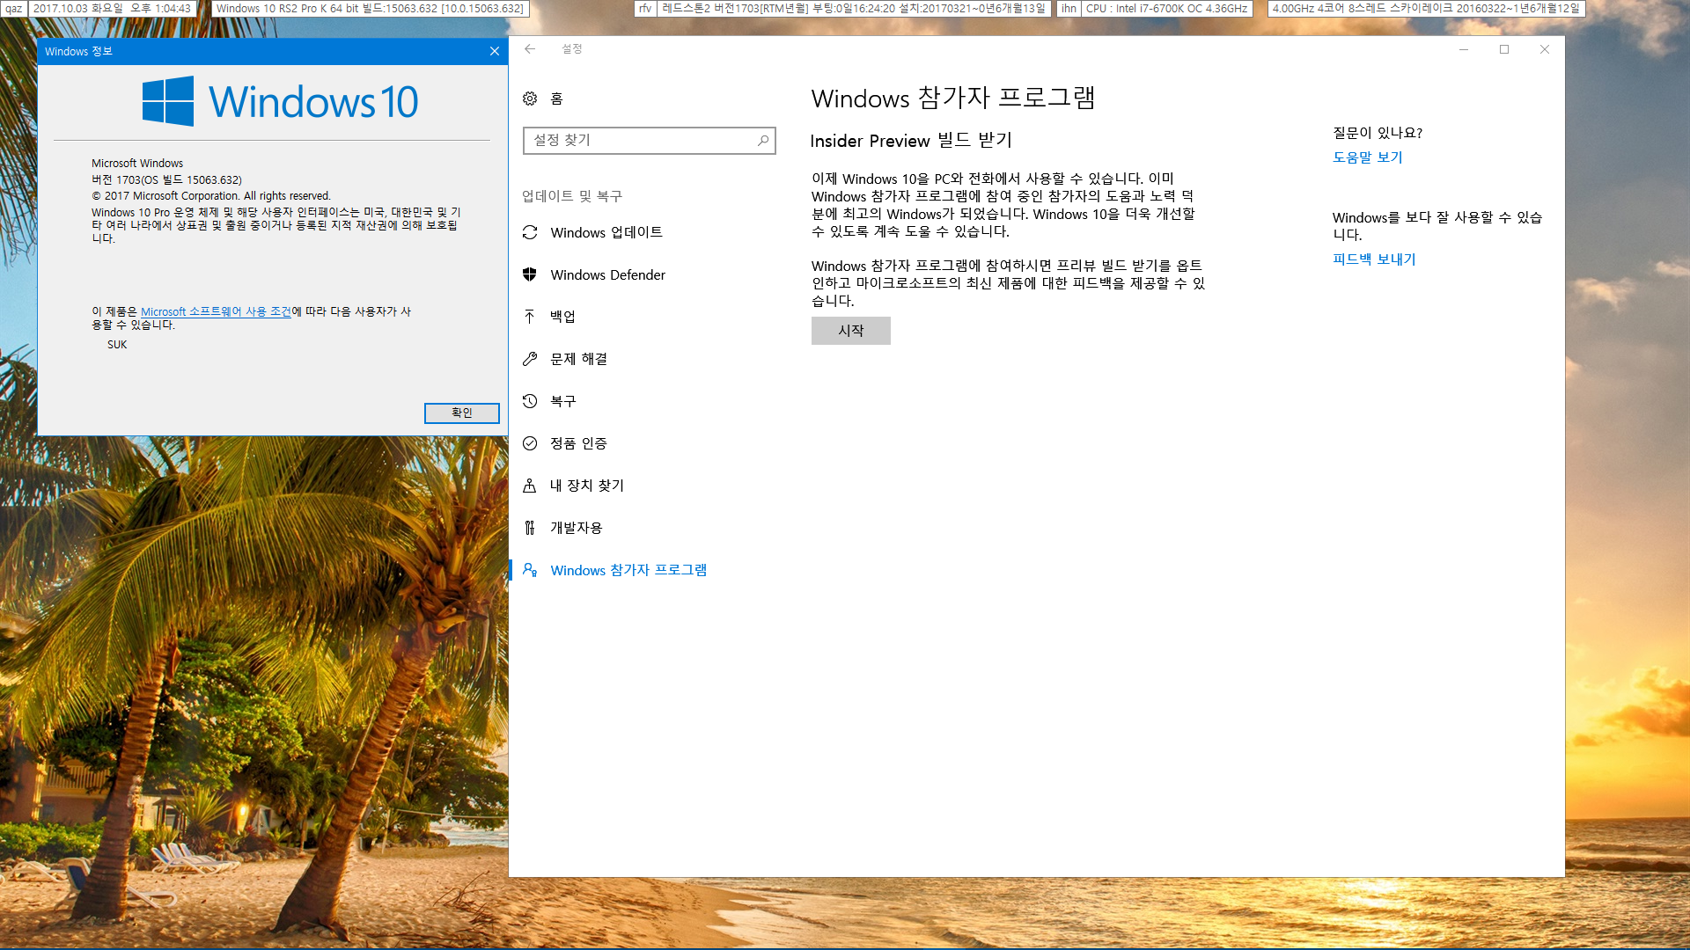
Task: Click the 'Insider Preview 빌드 받기' heading
Action: click(x=911, y=141)
